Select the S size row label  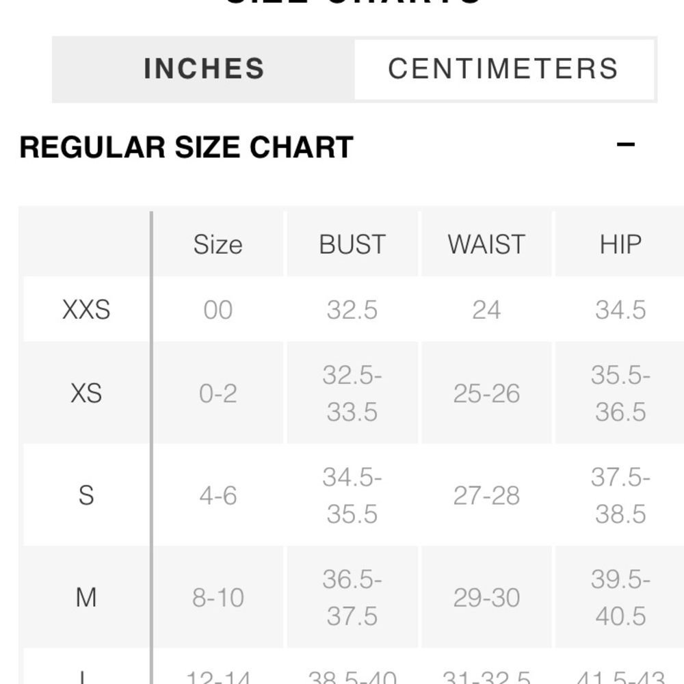[x=86, y=495]
